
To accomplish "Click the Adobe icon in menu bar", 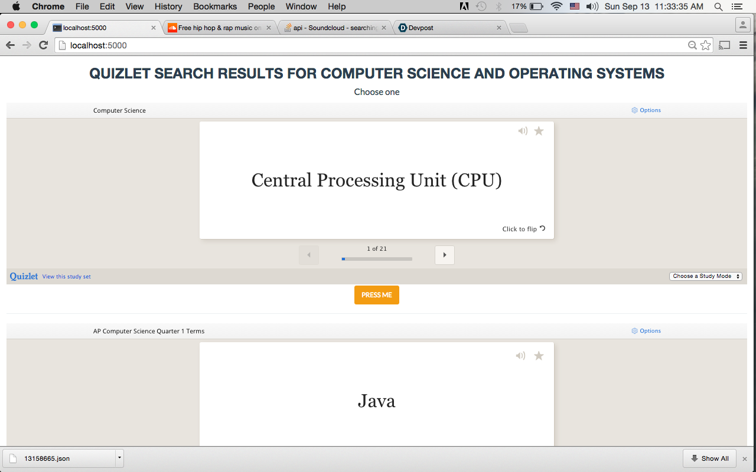I will click(464, 6).
